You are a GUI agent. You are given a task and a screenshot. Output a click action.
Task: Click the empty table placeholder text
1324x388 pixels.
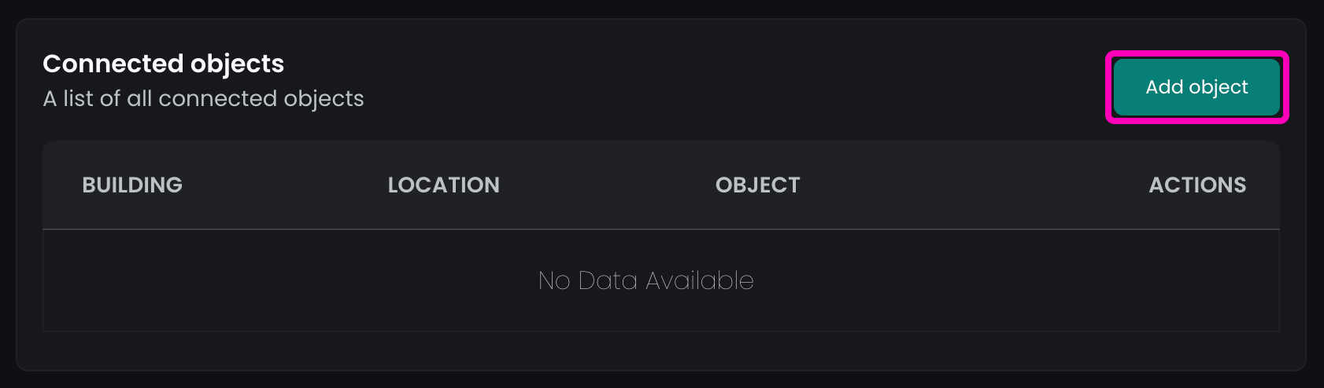pyautogui.click(x=645, y=280)
